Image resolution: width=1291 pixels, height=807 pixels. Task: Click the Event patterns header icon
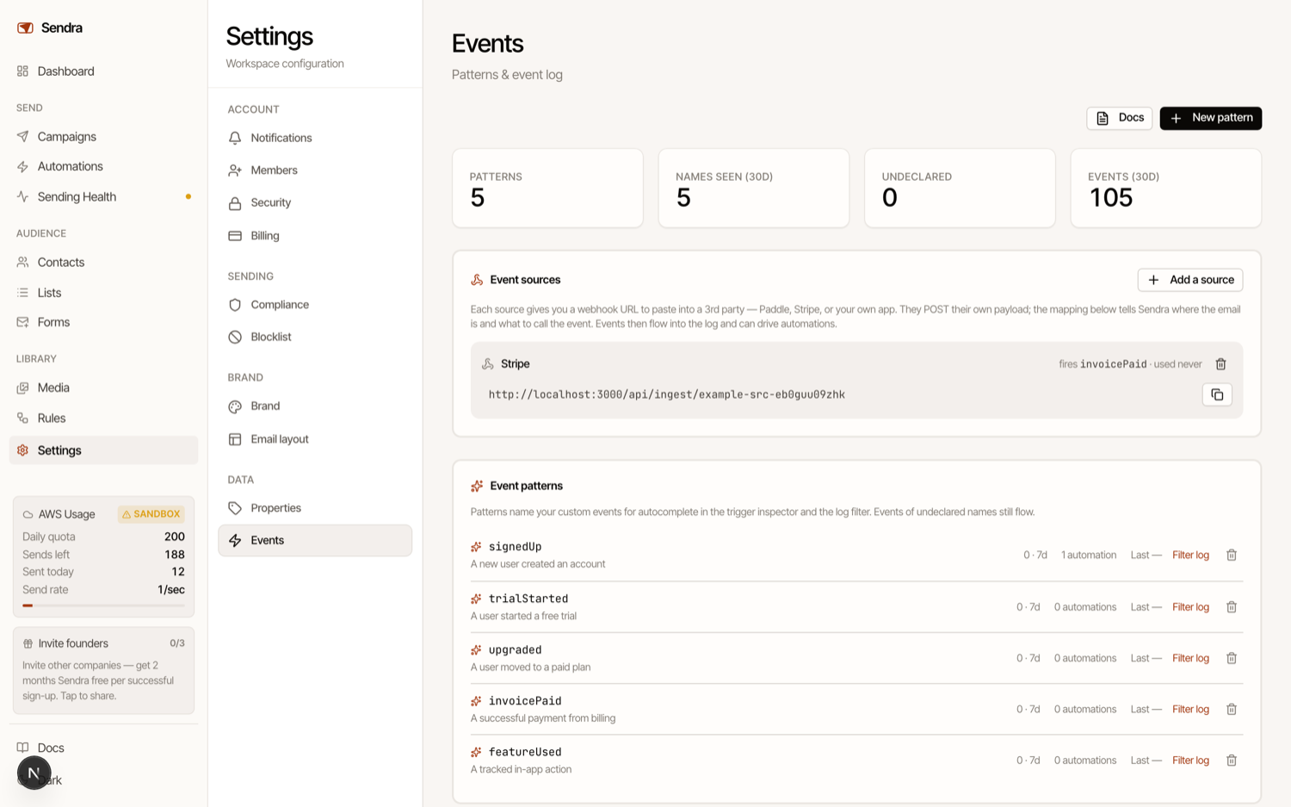click(x=477, y=486)
